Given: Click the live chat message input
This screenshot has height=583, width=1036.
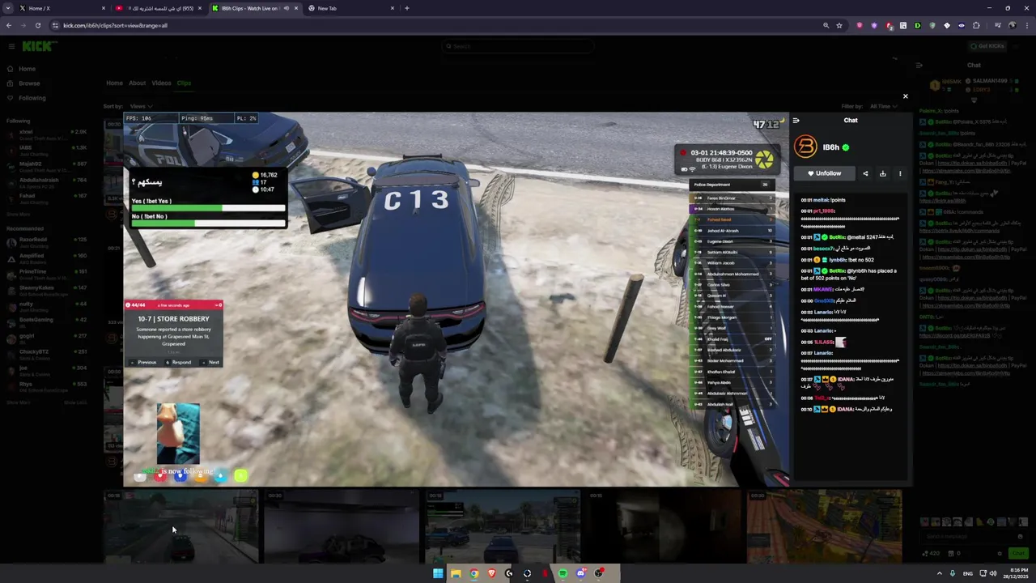Looking at the screenshot, I should 974,536.
